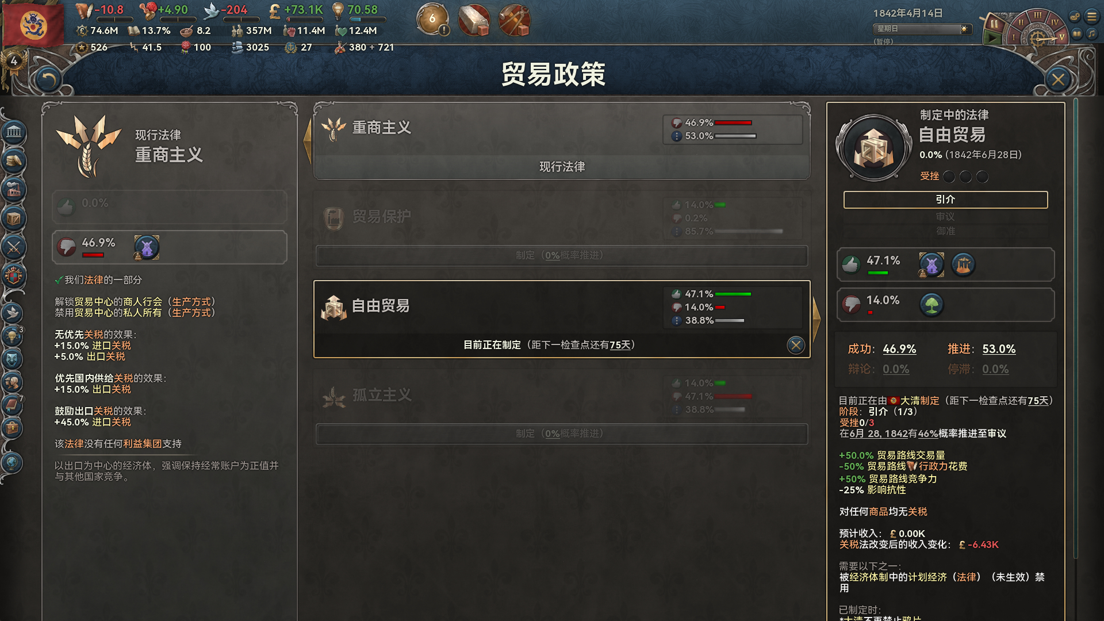Open the globe map icon in sidebar

(12, 462)
